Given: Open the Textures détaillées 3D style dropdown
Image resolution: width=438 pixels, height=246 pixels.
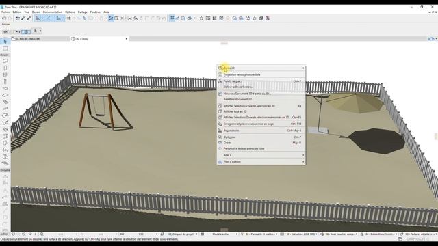Looking at the screenshot, I should click(x=421, y=234).
